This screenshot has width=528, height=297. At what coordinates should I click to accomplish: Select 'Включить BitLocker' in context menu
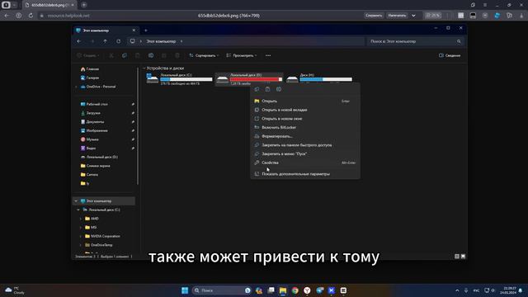pos(305,127)
